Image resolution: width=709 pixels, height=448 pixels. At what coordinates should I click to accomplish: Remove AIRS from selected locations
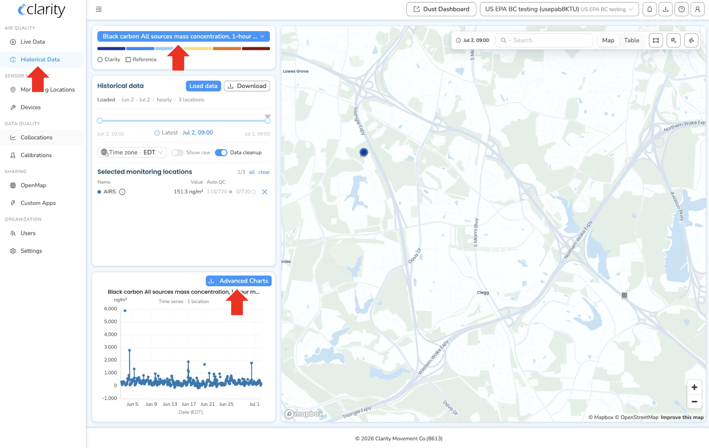[x=264, y=192]
